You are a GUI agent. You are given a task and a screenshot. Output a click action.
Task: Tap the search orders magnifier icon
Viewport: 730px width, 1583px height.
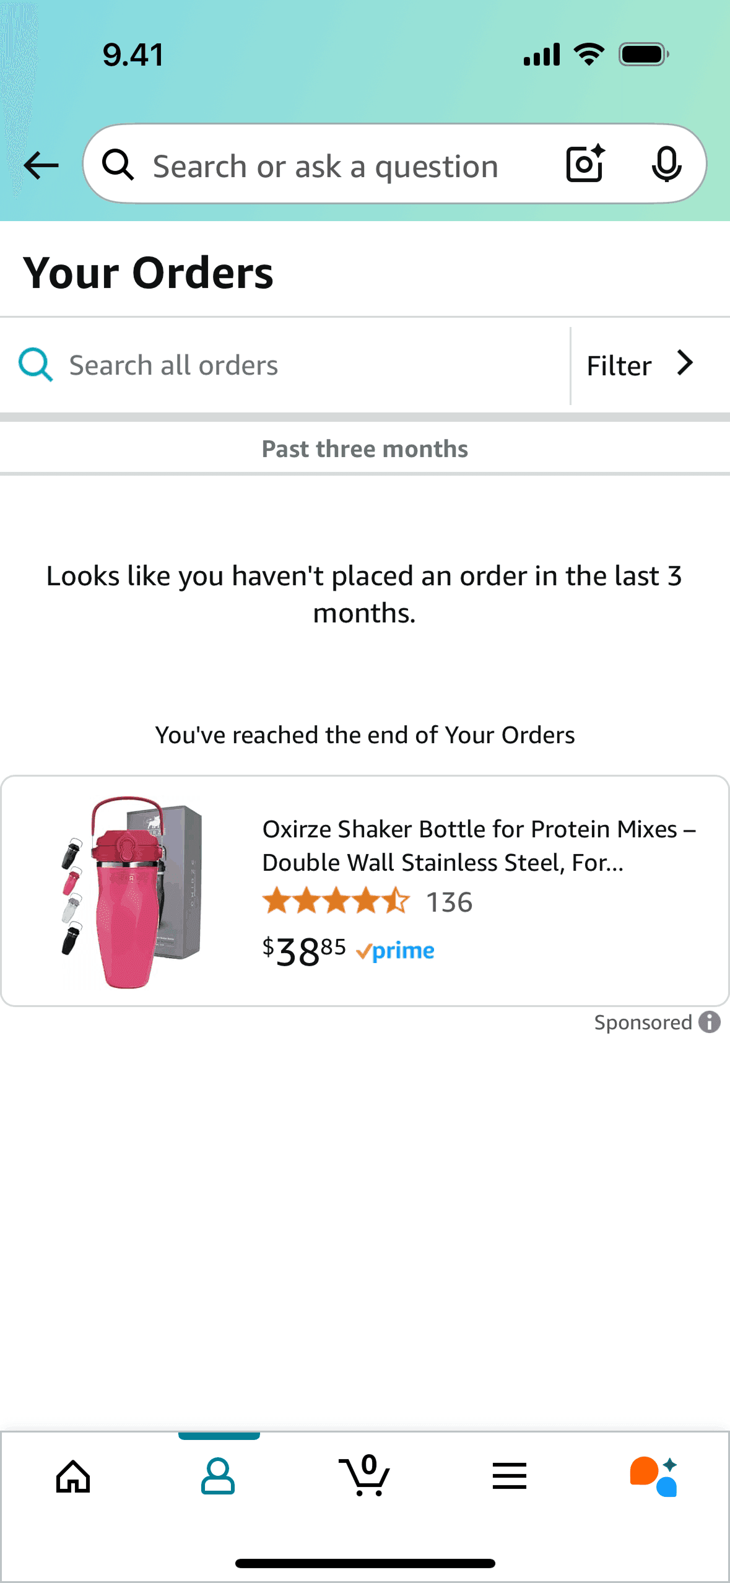click(35, 364)
